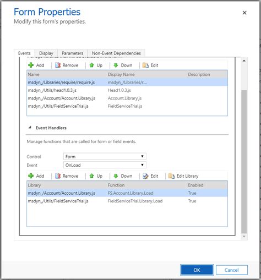Click the Enabled column header
The width and height of the screenshot is (261, 280).
pos(195,185)
